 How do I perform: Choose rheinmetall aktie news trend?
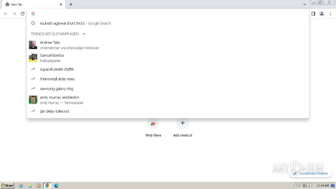(x=168, y=79)
